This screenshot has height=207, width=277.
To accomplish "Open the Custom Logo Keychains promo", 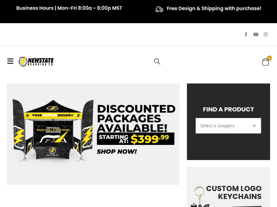I will click(x=228, y=187).
